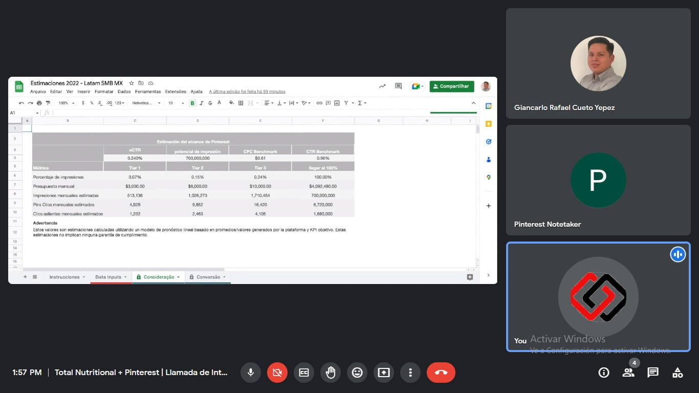
Task: Open the functions sigma dropdown
Action: (x=362, y=103)
